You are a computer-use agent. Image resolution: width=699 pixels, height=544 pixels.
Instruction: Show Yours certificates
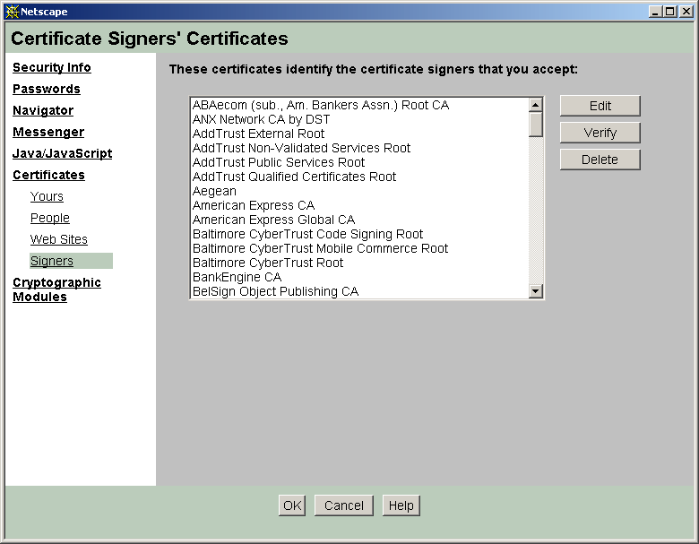coord(47,196)
